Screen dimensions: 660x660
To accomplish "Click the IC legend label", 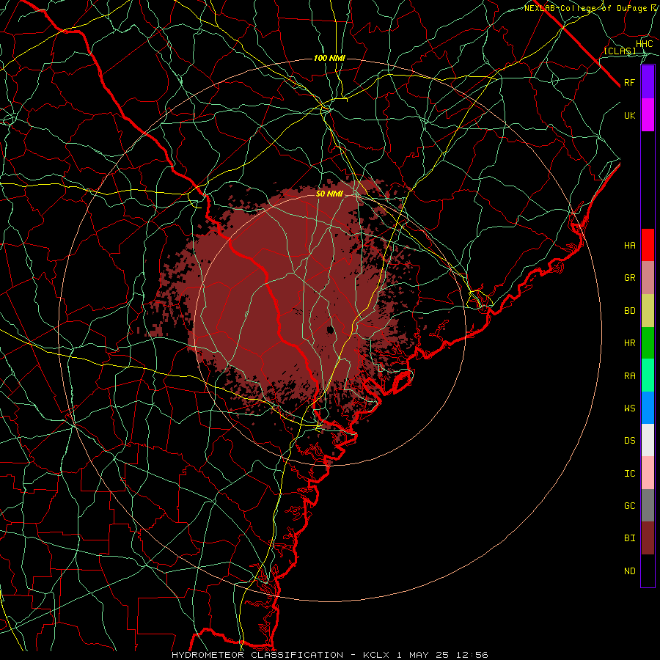I will [x=629, y=474].
